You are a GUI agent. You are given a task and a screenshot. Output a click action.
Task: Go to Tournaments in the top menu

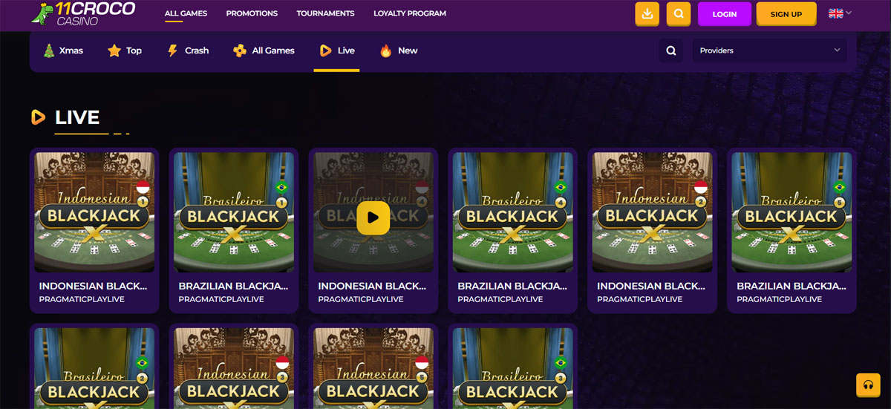(x=325, y=13)
